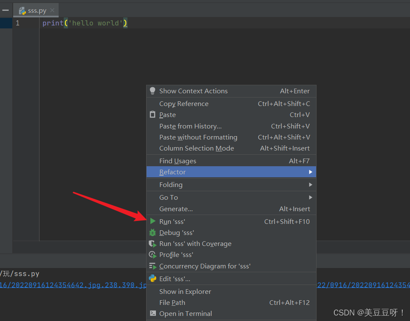410x321 pixels.
Task: Click the terminal icon beside Open in Terminal
Action: pyautogui.click(x=153, y=313)
